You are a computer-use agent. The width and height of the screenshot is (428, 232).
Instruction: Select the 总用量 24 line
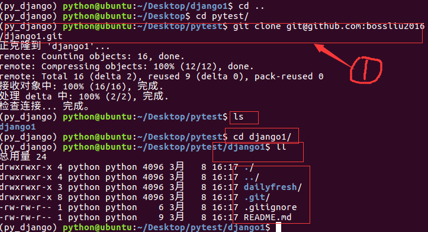[23, 157]
